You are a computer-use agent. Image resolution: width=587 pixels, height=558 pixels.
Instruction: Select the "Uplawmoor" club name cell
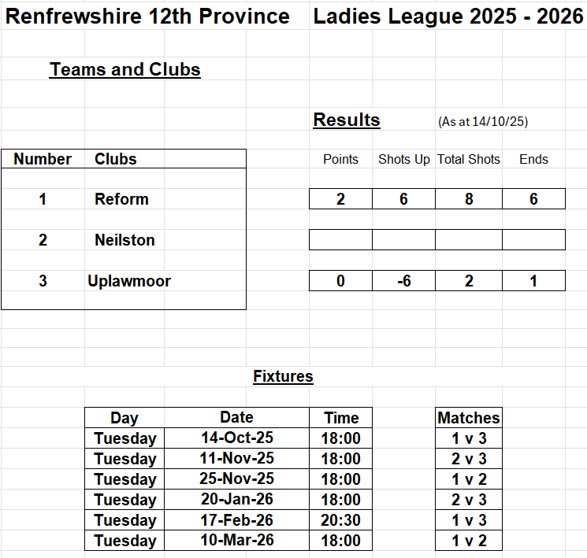(x=129, y=281)
